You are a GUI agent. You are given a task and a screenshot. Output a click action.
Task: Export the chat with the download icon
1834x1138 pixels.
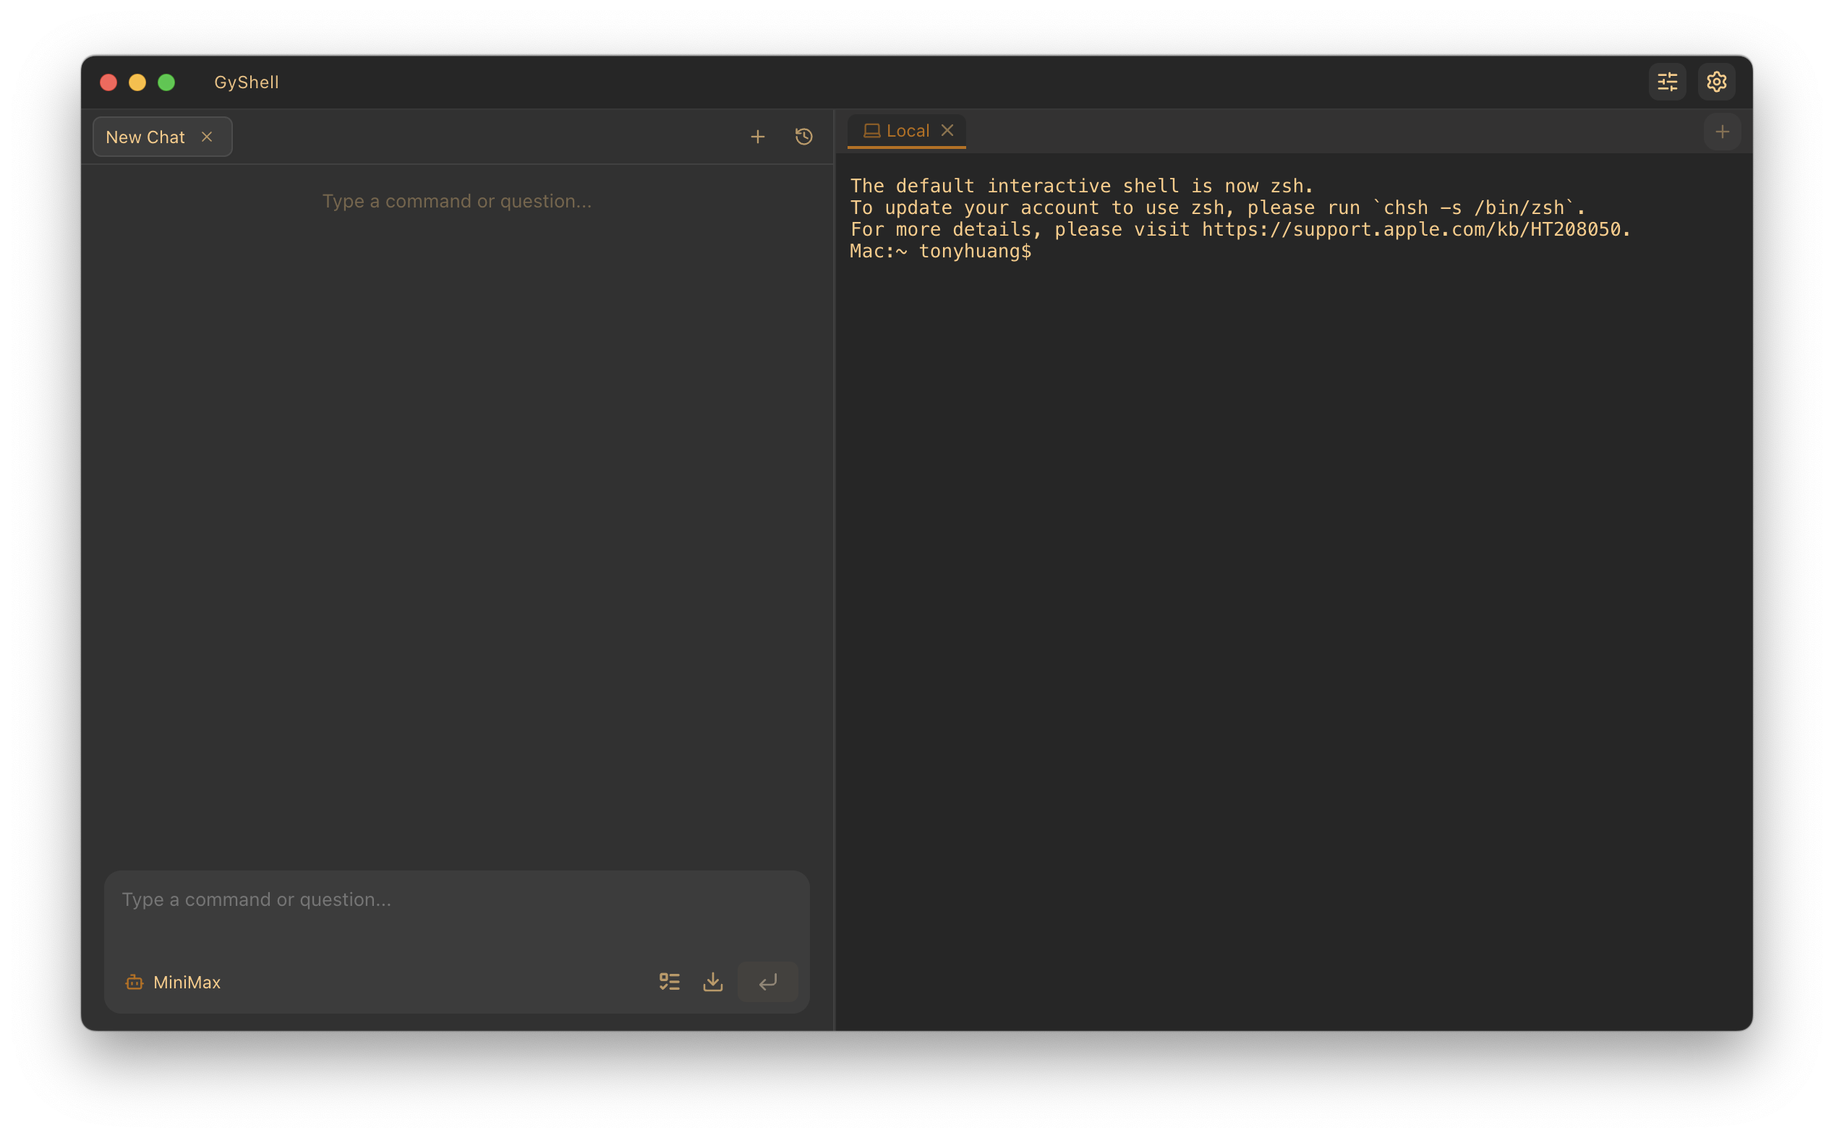pyautogui.click(x=713, y=981)
